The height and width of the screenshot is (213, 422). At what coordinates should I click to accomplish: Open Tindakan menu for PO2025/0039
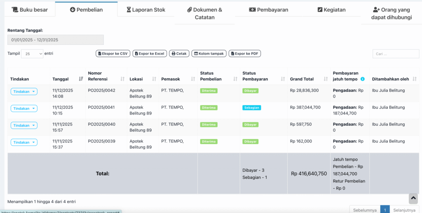coord(24,142)
